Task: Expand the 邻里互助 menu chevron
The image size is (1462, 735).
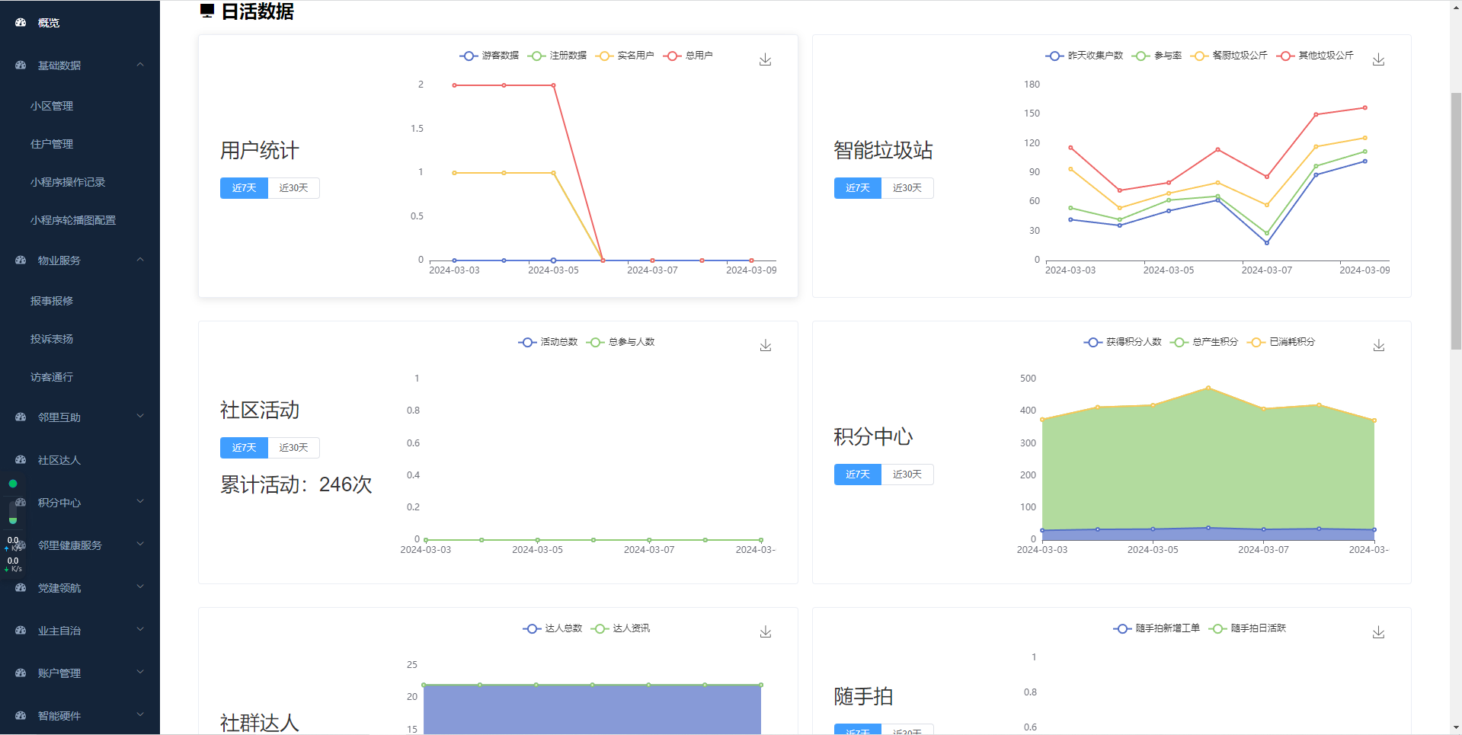Action: [x=140, y=416]
